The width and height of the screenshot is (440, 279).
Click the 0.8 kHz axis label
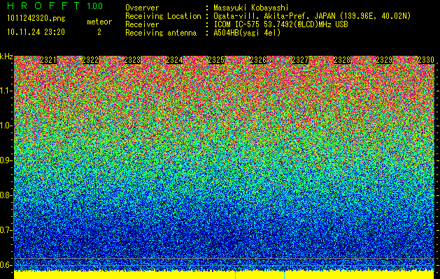pyautogui.click(x=6, y=195)
